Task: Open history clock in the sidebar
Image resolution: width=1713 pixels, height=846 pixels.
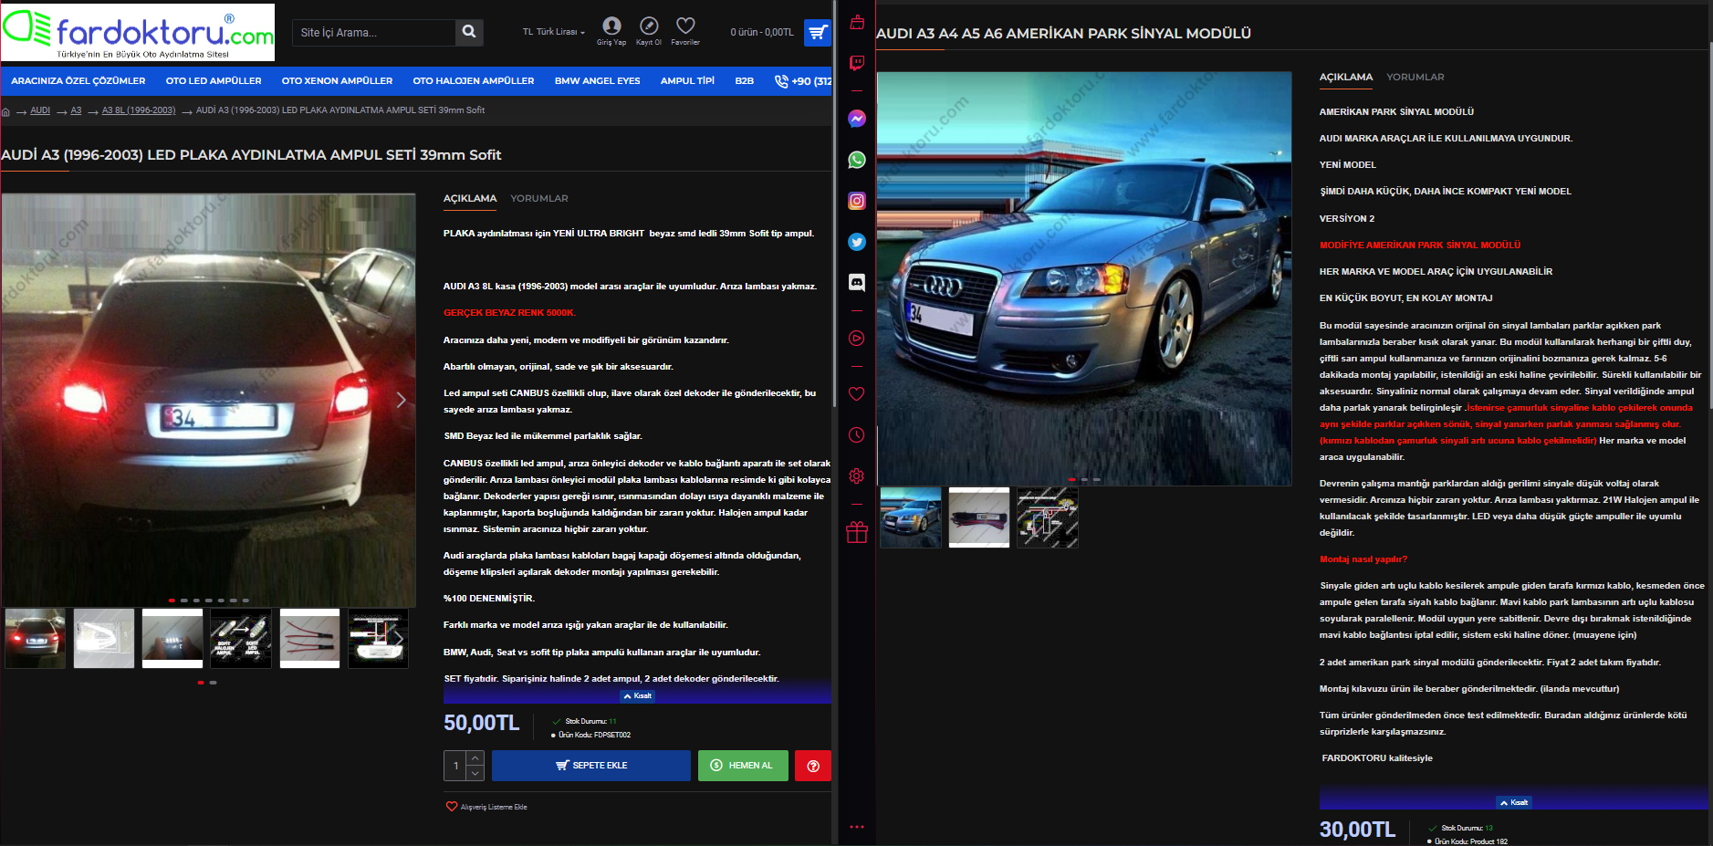Action: pos(856,435)
